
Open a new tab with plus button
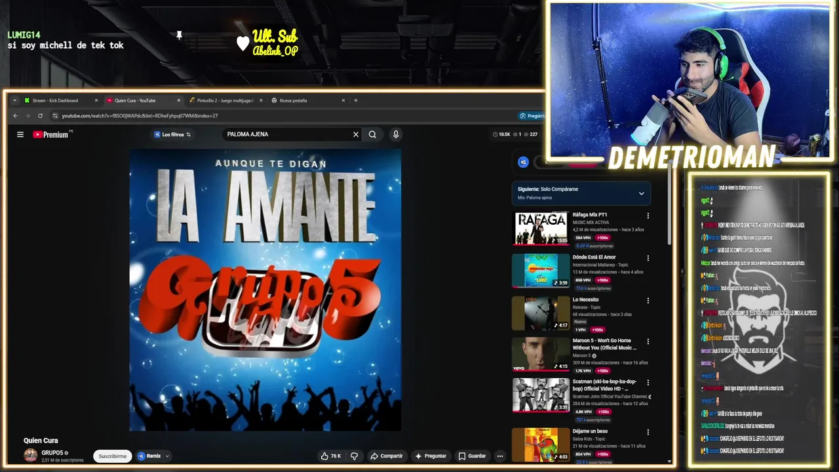(355, 100)
